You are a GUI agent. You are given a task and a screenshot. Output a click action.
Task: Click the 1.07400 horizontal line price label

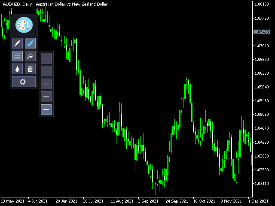click(262, 32)
